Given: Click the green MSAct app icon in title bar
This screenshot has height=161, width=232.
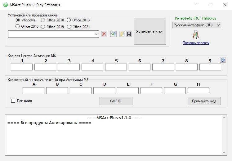Looking at the screenshot, I should pyautogui.click(x=6, y=5).
